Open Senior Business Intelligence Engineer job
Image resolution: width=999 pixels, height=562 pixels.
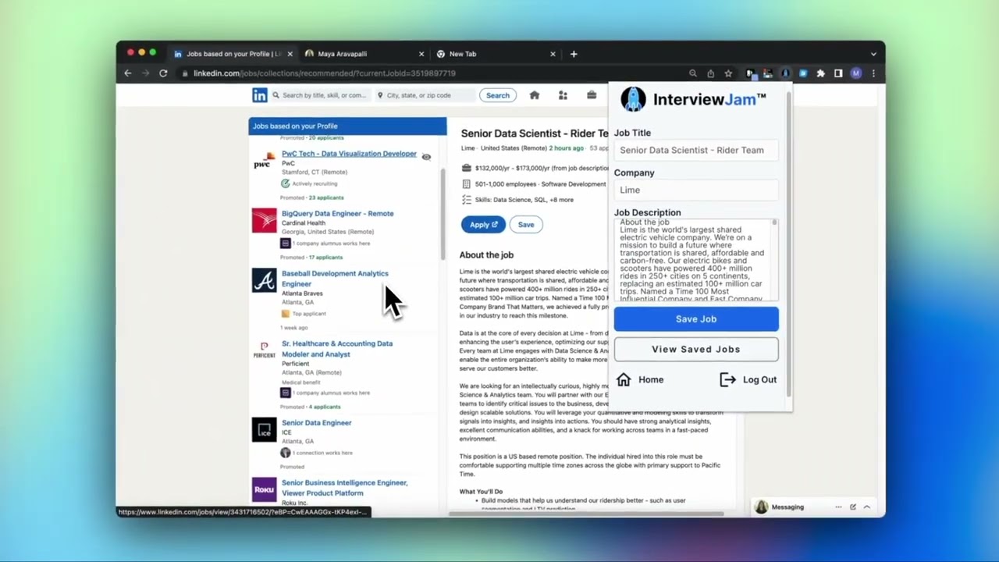344,488
